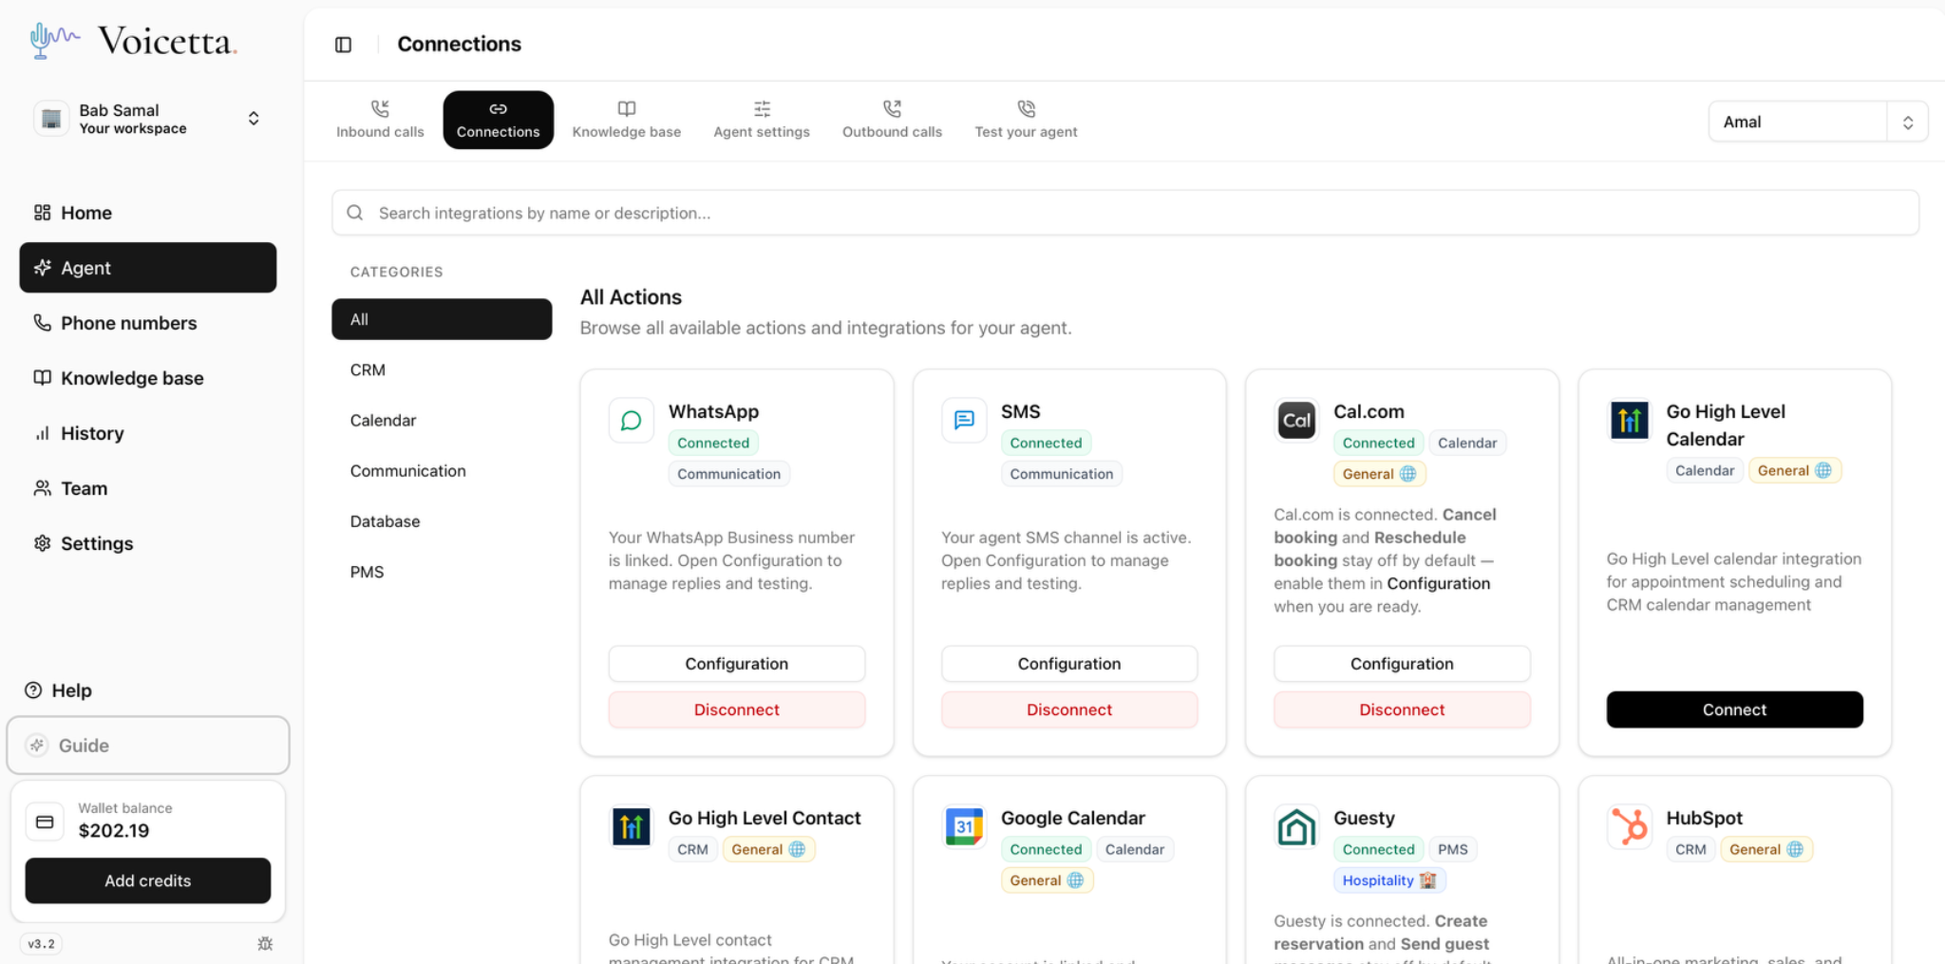Disconnect the SMS integration
Image resolution: width=1945 pixels, height=964 pixels.
(x=1069, y=709)
